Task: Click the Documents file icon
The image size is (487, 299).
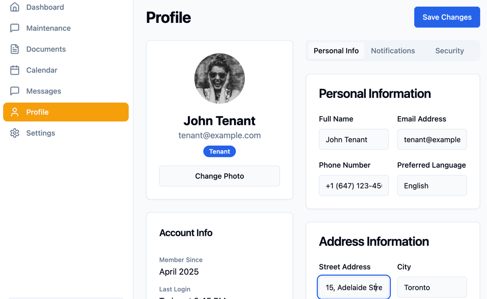Action: coord(15,49)
